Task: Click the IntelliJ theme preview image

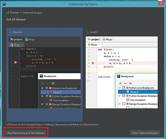Action: (x=122, y=73)
